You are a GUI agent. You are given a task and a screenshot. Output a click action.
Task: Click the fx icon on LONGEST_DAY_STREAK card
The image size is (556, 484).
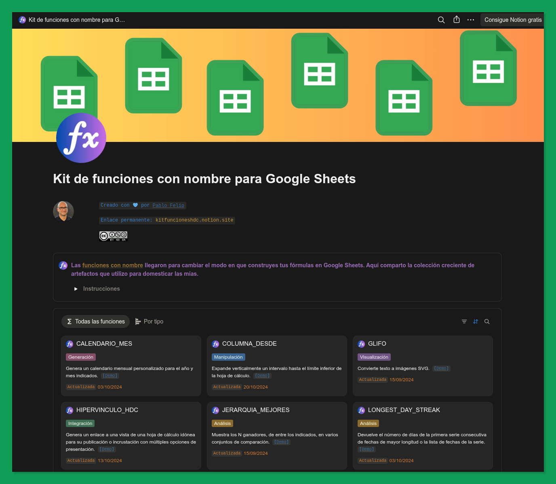361,410
